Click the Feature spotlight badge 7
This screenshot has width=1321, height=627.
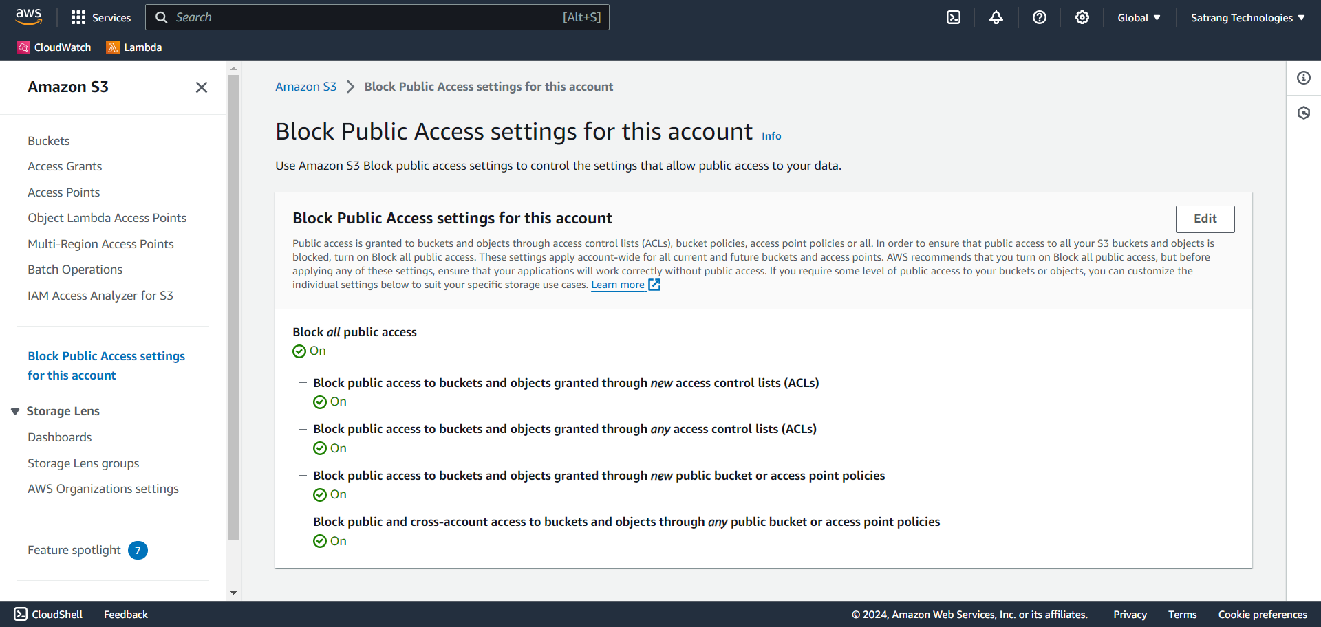click(x=138, y=550)
